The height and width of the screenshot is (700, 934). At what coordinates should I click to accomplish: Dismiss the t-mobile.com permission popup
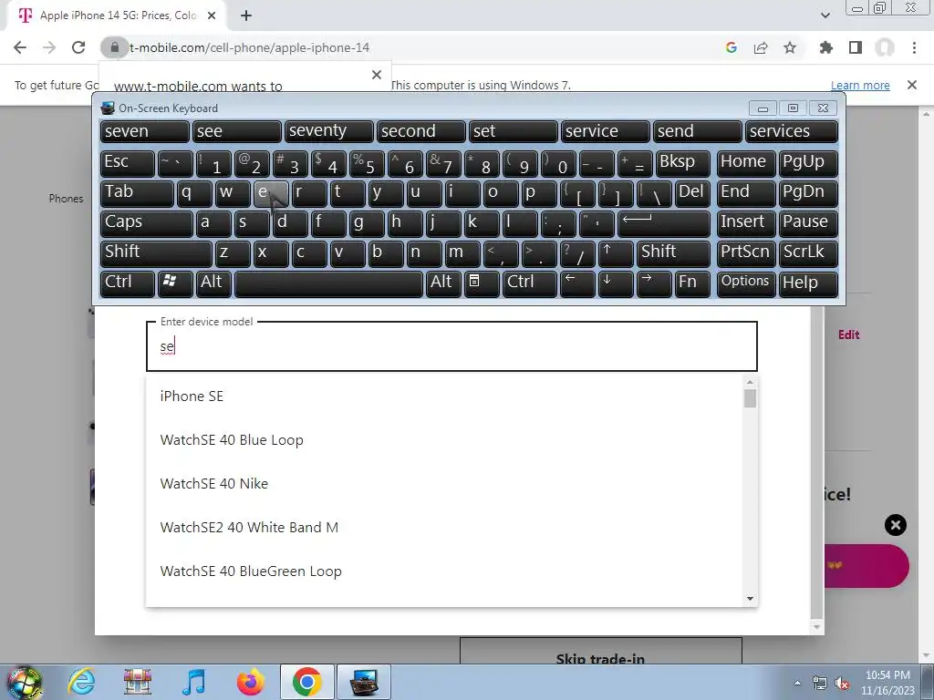click(x=377, y=75)
